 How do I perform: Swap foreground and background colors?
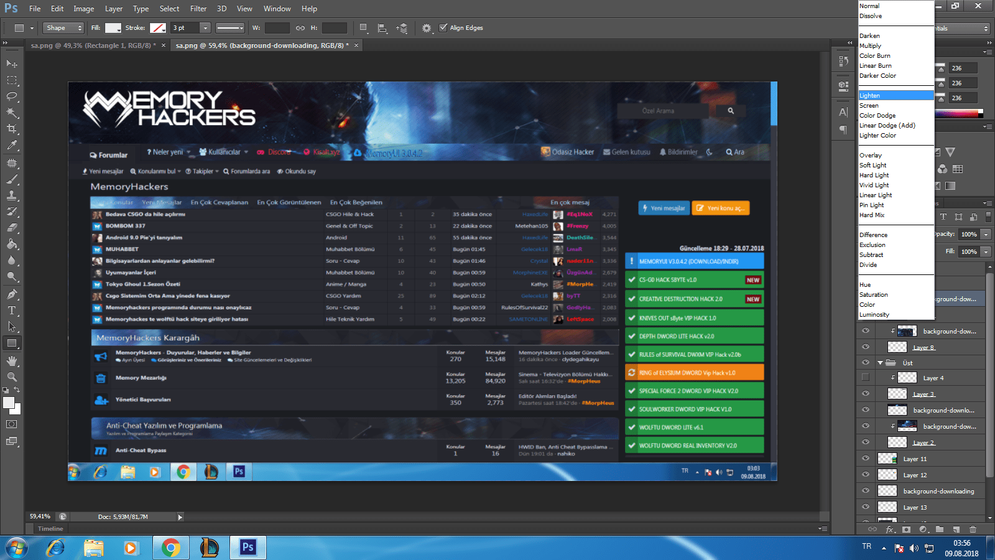click(x=17, y=390)
